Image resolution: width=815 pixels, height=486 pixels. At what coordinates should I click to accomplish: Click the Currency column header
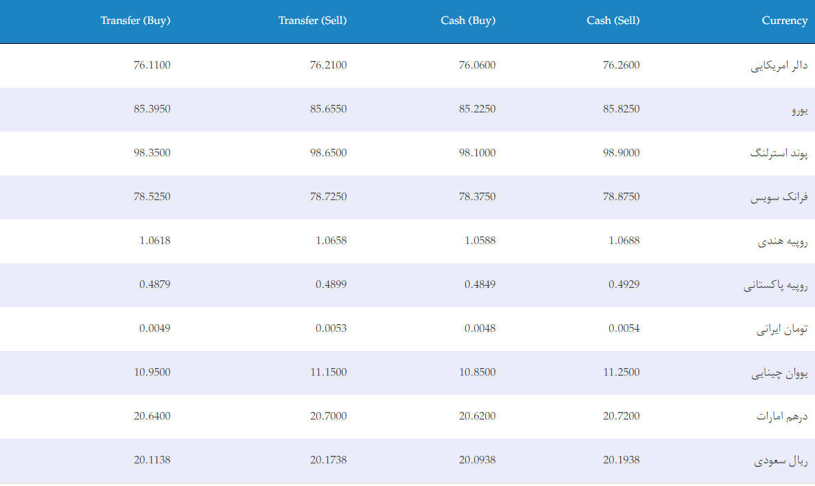[784, 21]
